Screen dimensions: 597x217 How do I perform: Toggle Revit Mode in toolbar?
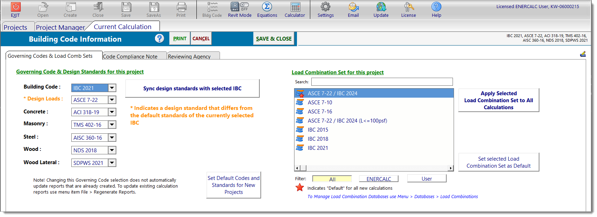(240, 7)
